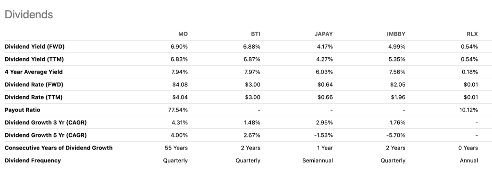Select MO's 55 Years growth streak cell
The width and height of the screenshot is (492, 173).
[176, 148]
